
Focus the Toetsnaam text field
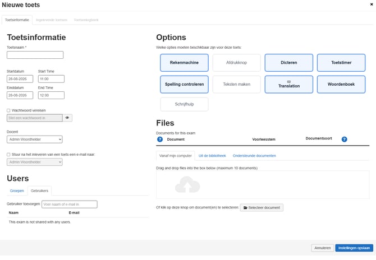35,55
